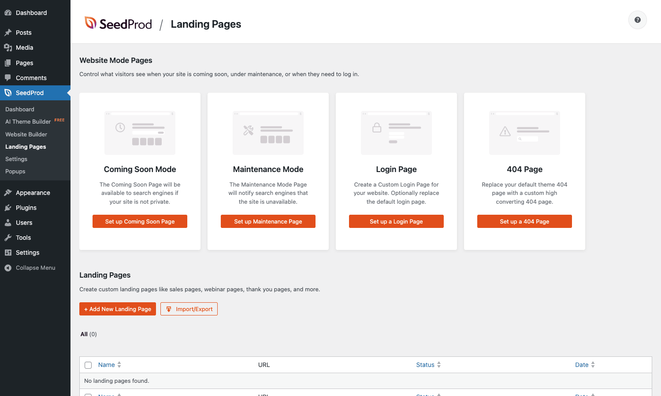Click the Maintenance Mode card title

click(x=268, y=169)
